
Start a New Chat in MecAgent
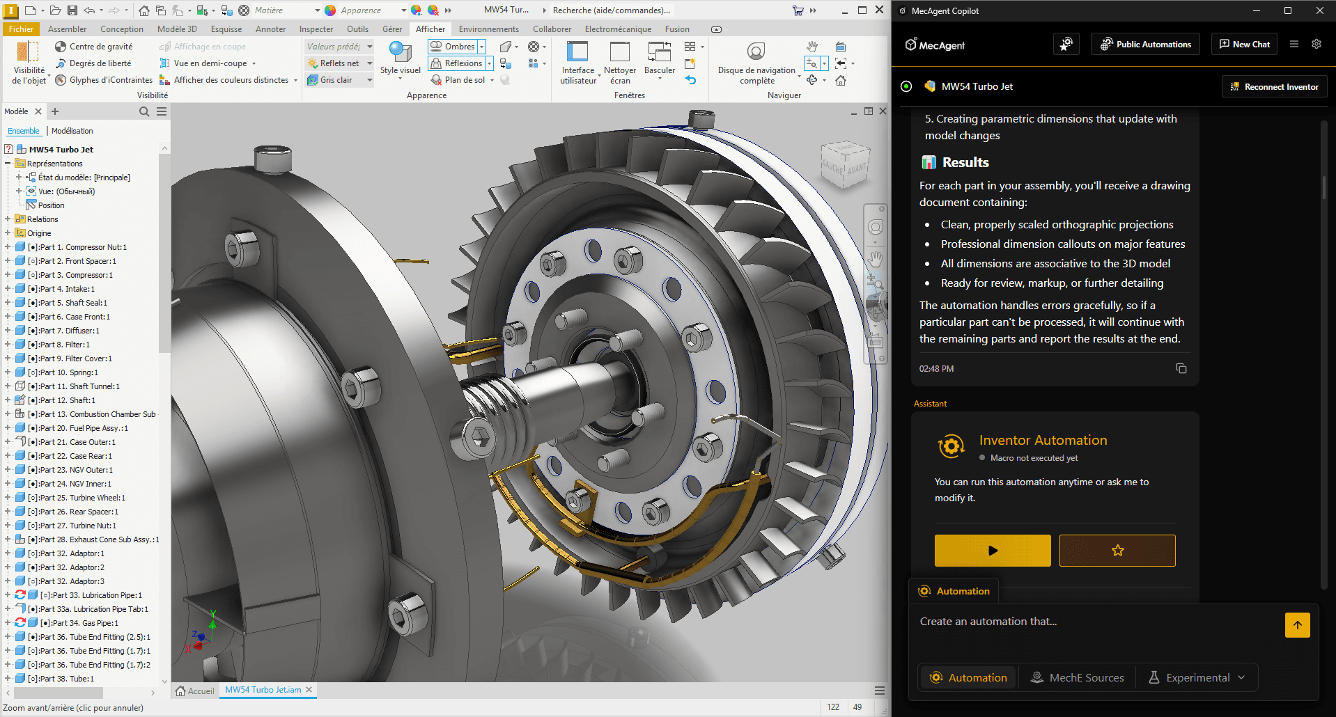1244,44
